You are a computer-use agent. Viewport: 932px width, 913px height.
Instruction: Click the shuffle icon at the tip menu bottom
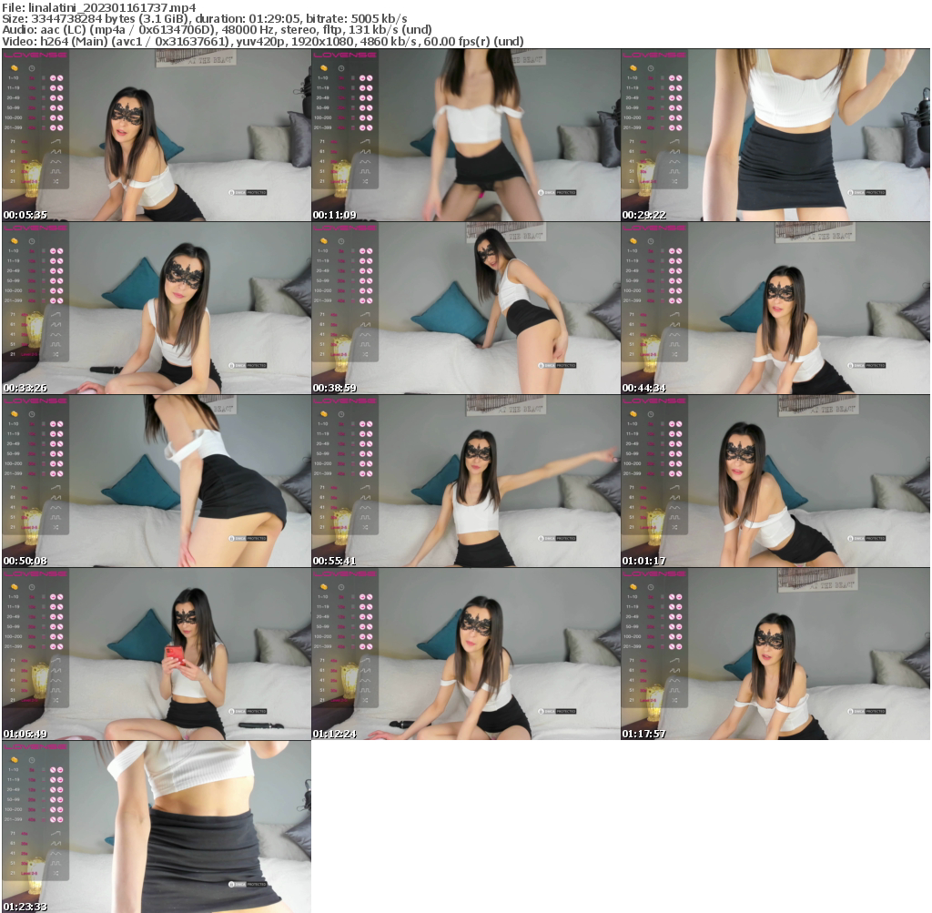pos(56,181)
